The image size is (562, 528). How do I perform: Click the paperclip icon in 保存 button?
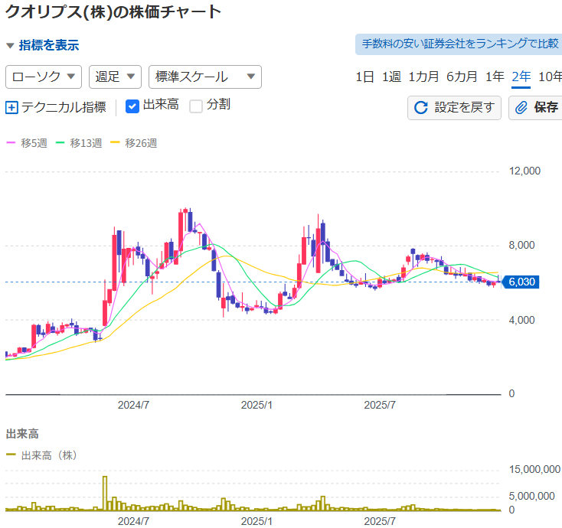[521, 107]
